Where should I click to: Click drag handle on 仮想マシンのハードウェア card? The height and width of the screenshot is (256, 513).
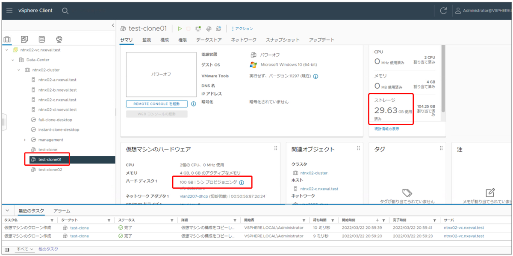276,148
